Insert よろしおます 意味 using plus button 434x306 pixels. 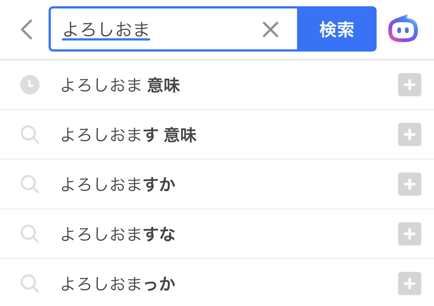click(x=410, y=134)
